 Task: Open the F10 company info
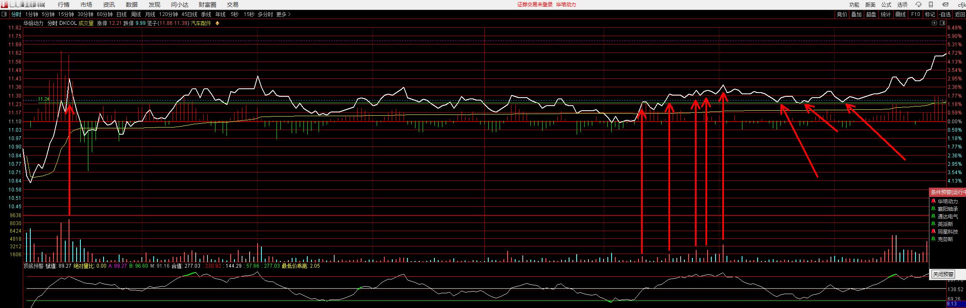915,14
